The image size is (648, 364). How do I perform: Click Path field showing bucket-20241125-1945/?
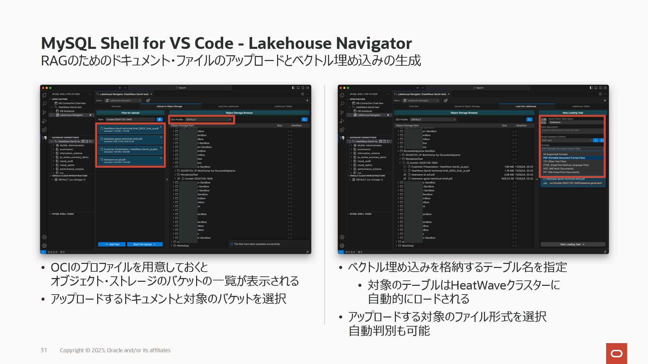click(x=130, y=120)
